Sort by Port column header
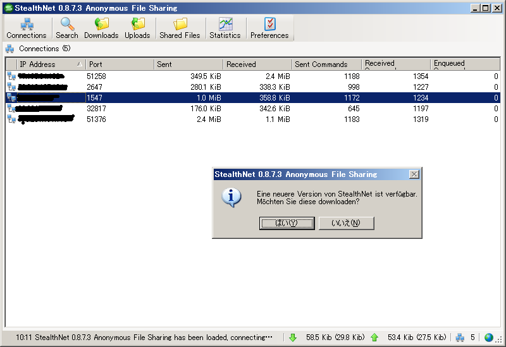 pyautogui.click(x=120, y=64)
